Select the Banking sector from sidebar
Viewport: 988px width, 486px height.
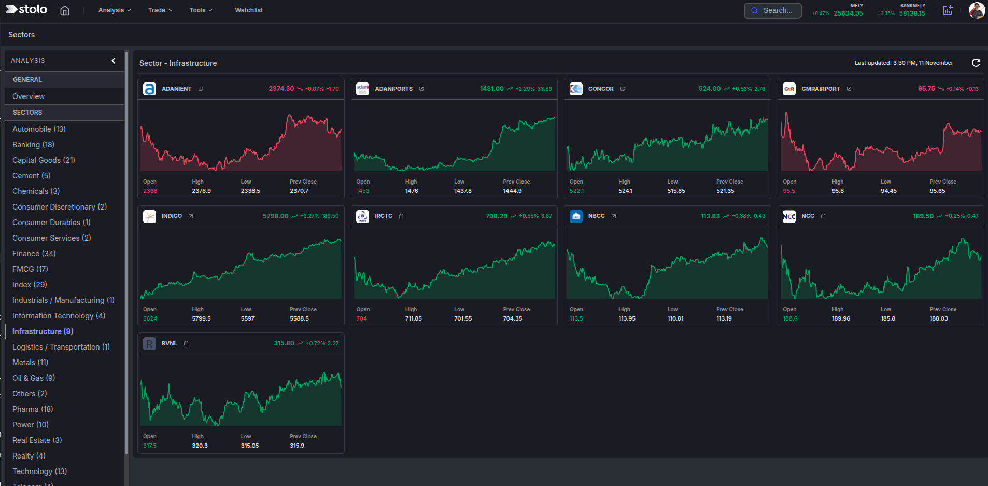[x=33, y=144]
